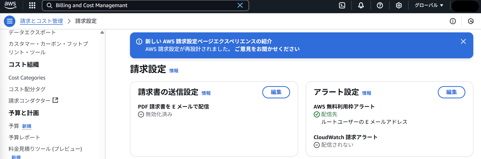Image resolution: width=481 pixels, height=159 pixels.
Task: Open 情報 link next to アラート設定
Action: pos(366,93)
